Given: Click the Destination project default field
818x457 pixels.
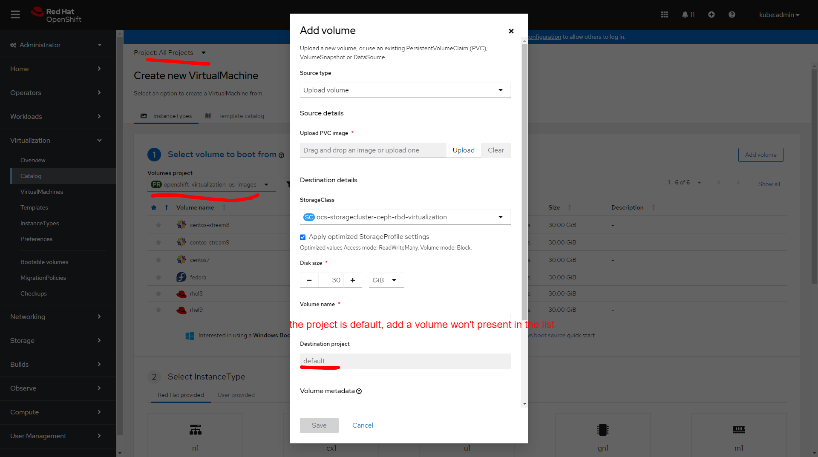Looking at the screenshot, I should (405, 361).
